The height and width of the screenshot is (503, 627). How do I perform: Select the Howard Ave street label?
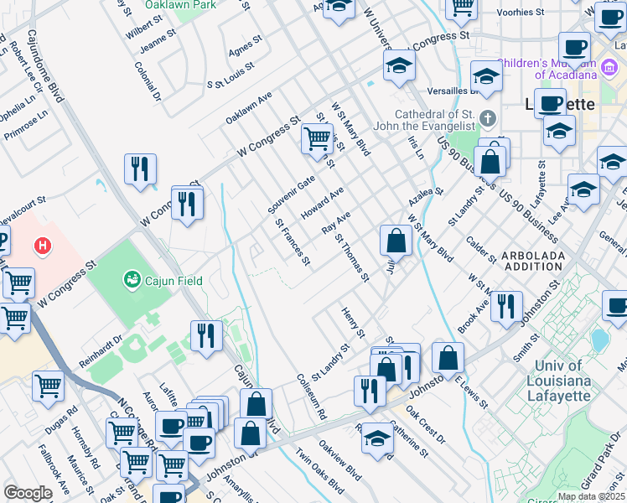322,203
